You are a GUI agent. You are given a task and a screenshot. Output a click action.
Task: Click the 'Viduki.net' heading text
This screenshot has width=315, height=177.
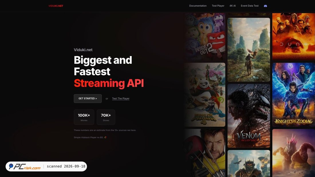coord(83,50)
